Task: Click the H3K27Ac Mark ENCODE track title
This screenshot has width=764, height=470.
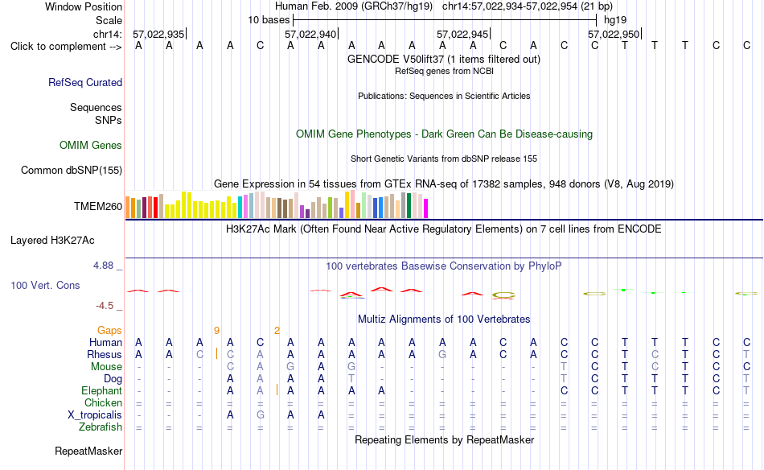Action: 444,229
